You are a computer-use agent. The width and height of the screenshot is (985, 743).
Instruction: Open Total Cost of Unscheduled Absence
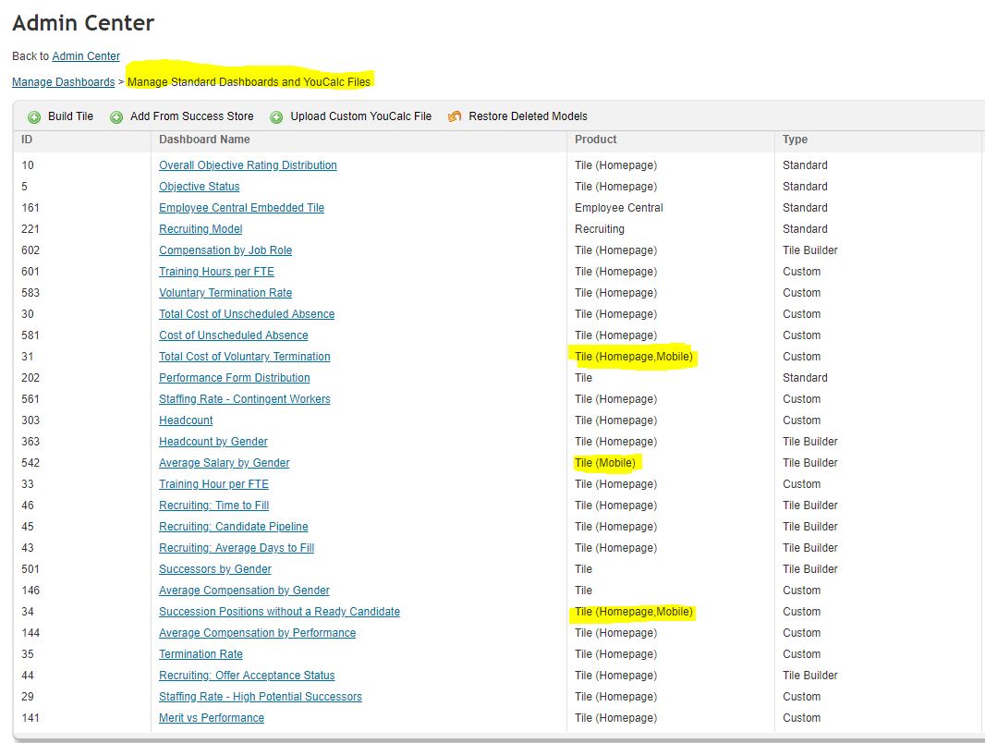click(x=246, y=314)
